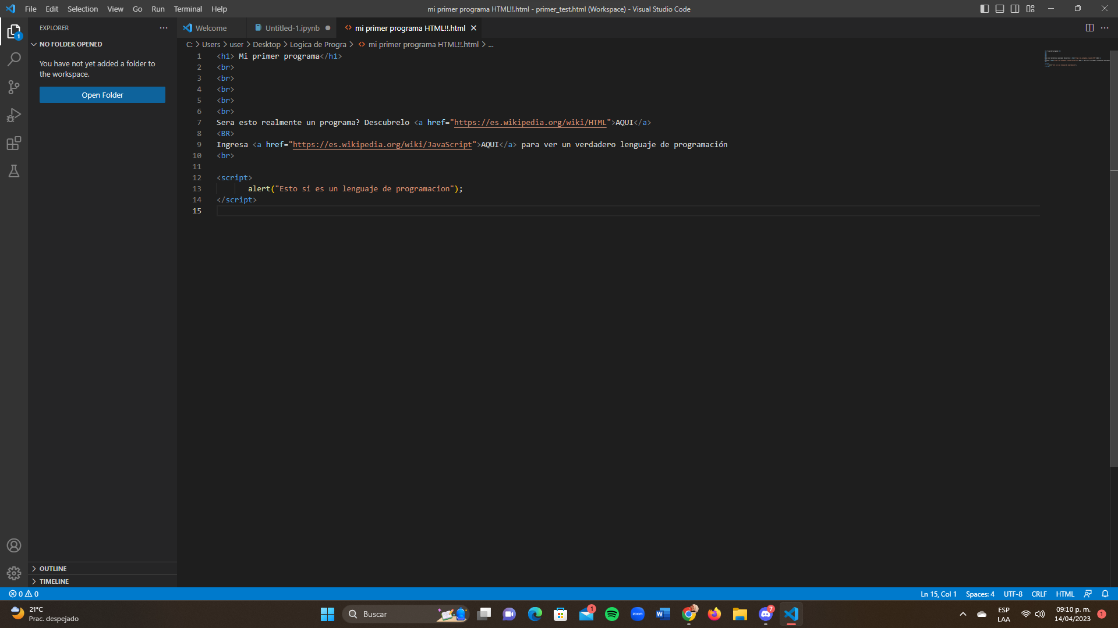Click the editor vertical scrollbar

pos(1114,258)
